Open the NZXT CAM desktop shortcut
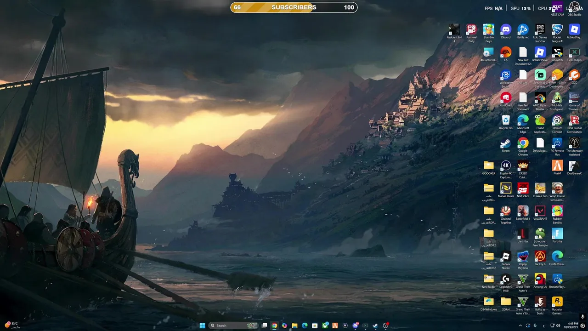The width and height of the screenshot is (588, 331). (557, 9)
